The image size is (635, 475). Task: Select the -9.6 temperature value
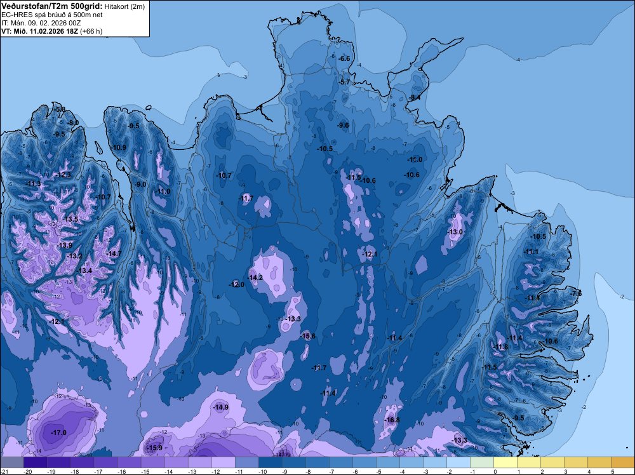pos(343,125)
